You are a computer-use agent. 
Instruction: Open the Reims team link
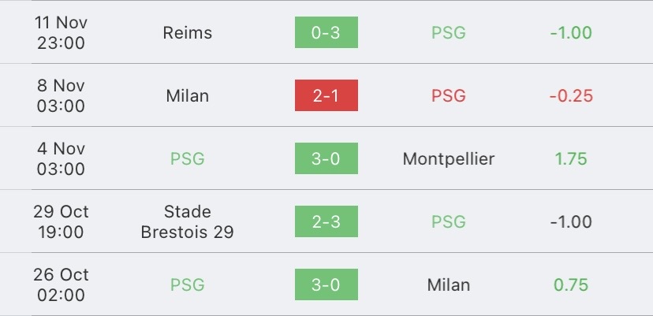pos(188,32)
